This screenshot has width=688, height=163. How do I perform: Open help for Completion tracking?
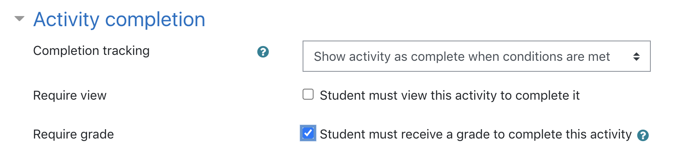(263, 52)
